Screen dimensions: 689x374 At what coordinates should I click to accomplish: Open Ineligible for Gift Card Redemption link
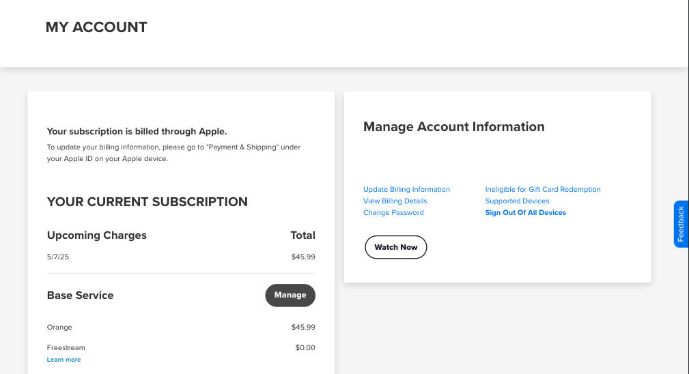pyautogui.click(x=543, y=189)
